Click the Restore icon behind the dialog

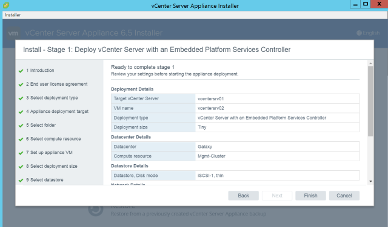click(96, 209)
